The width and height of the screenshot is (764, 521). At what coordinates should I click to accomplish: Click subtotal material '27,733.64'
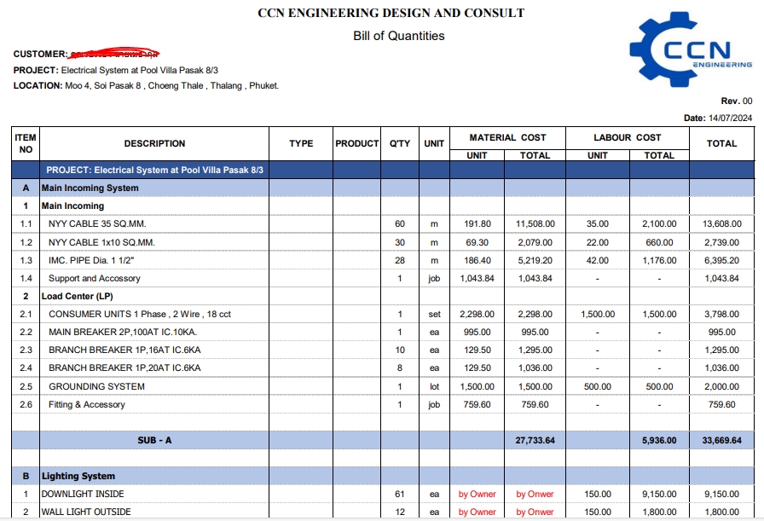[535, 441]
